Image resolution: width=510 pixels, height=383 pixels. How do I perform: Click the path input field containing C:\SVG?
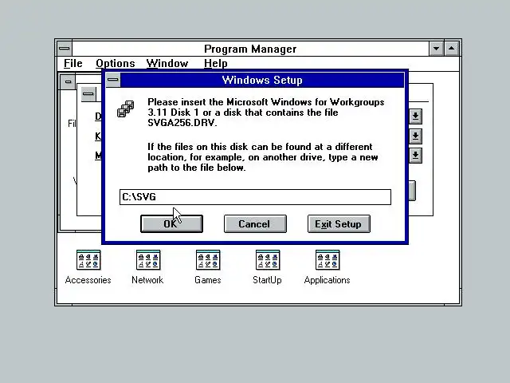click(x=255, y=197)
